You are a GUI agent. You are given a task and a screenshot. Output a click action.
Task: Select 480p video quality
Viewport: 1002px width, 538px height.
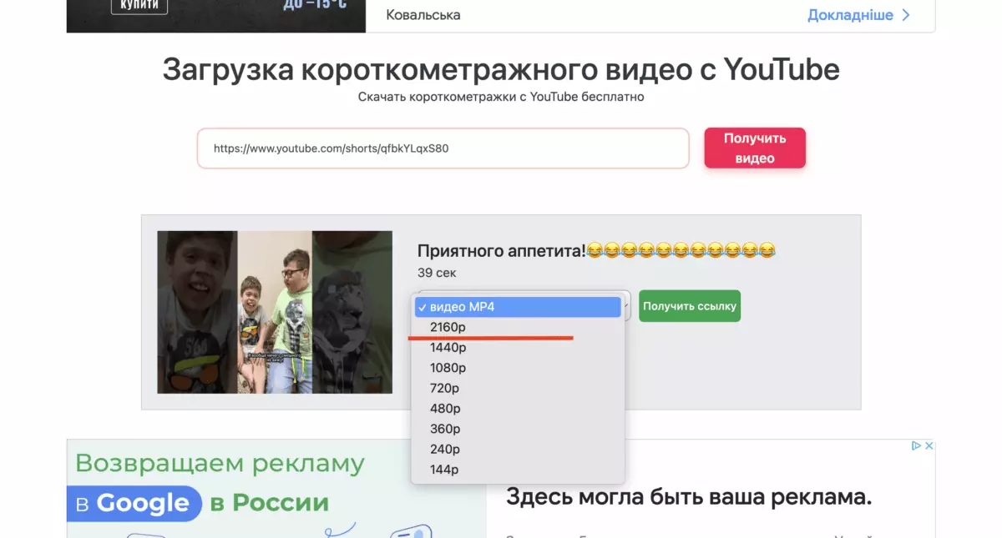[x=519, y=409]
